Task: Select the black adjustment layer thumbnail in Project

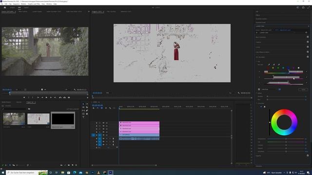Action: pos(63,119)
